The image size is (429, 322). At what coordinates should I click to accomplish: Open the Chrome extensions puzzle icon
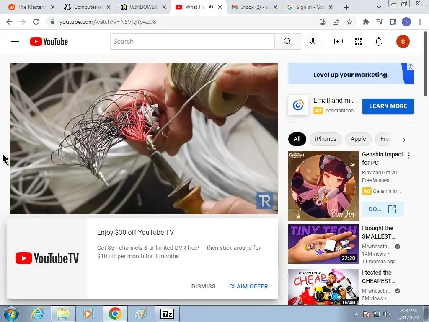pyautogui.click(x=366, y=22)
